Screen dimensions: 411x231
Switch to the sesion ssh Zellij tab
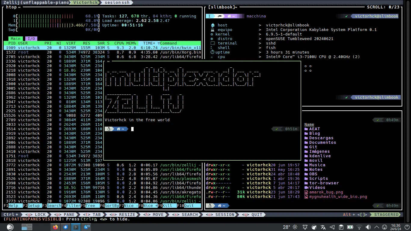pos(117,2)
